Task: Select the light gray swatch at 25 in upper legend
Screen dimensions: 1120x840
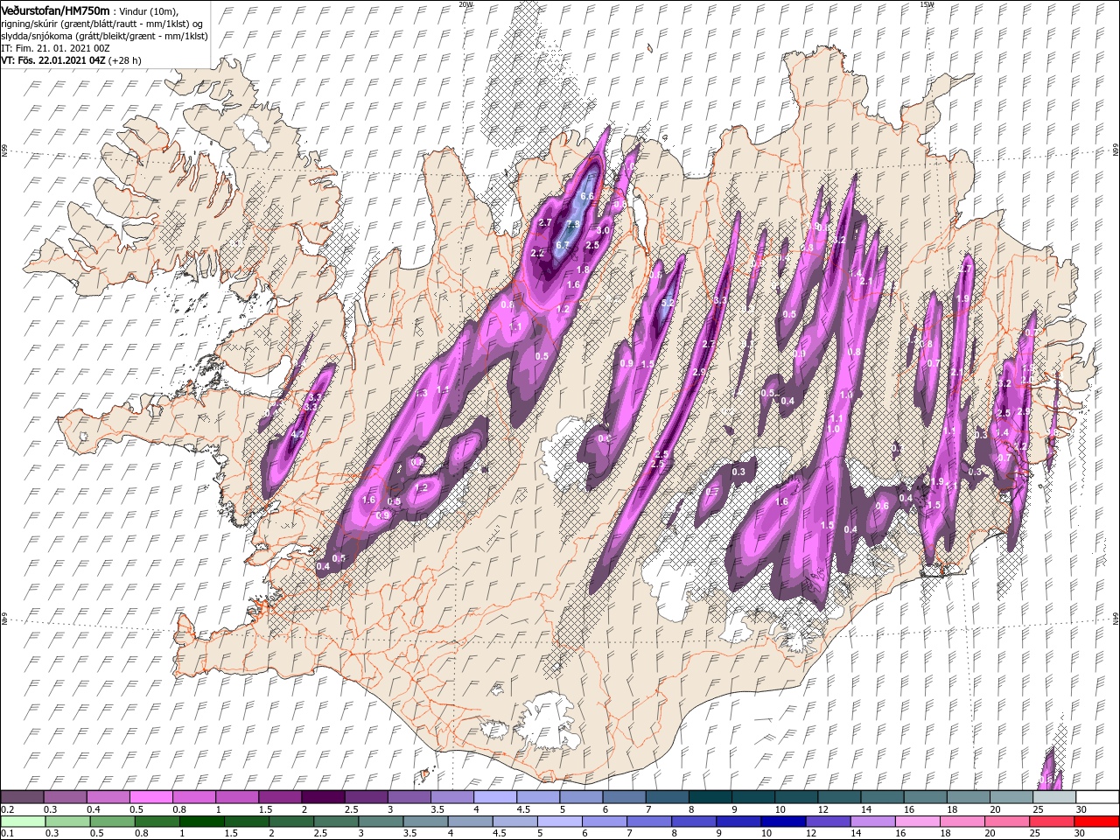Action: pyautogui.click(x=1053, y=797)
